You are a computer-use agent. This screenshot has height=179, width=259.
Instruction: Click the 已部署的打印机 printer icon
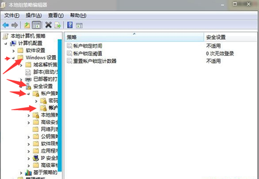[28, 79]
